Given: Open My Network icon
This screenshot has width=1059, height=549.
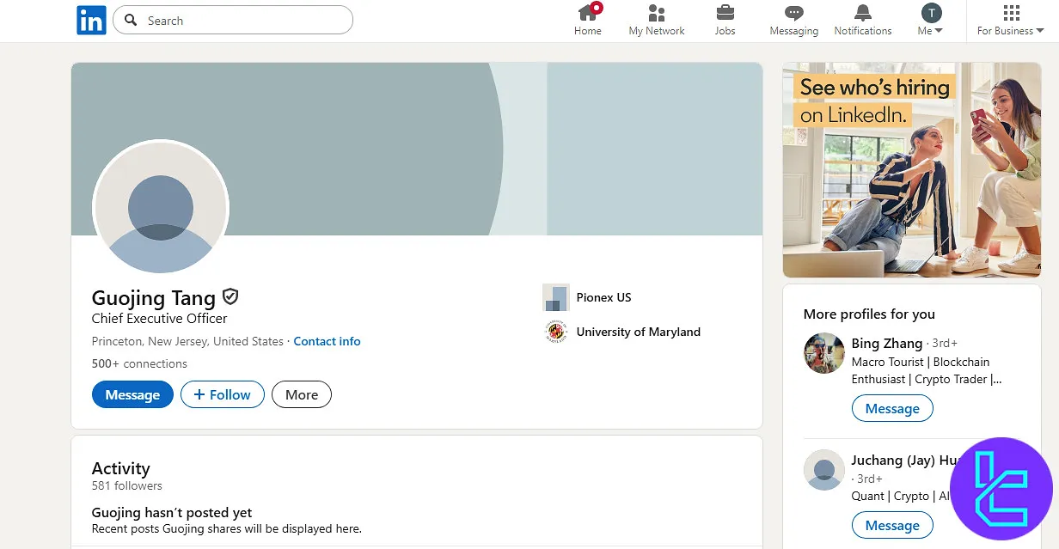Looking at the screenshot, I should (x=657, y=13).
